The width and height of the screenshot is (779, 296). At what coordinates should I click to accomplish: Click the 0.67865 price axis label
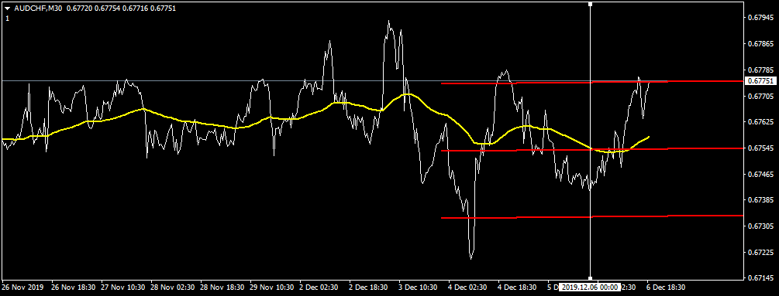pyautogui.click(x=760, y=44)
